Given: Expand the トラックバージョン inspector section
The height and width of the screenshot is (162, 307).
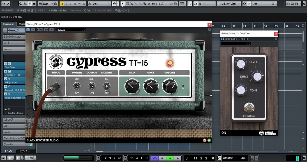Looking at the screenshot, I should click(14, 37).
